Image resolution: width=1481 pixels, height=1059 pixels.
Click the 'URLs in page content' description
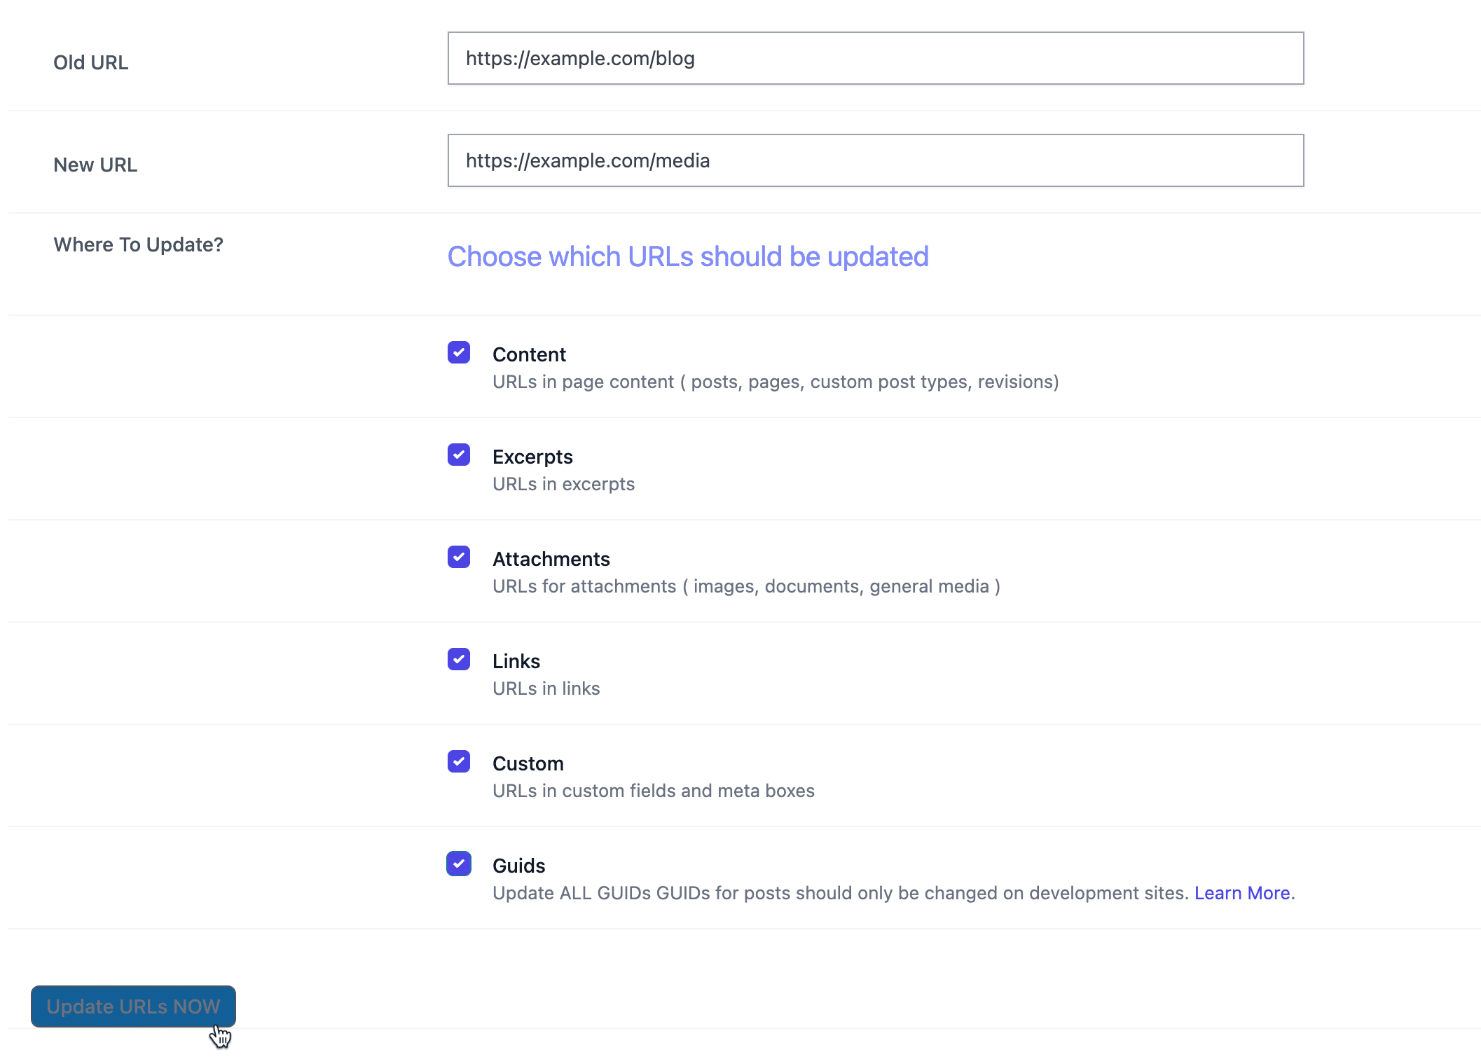click(x=776, y=382)
